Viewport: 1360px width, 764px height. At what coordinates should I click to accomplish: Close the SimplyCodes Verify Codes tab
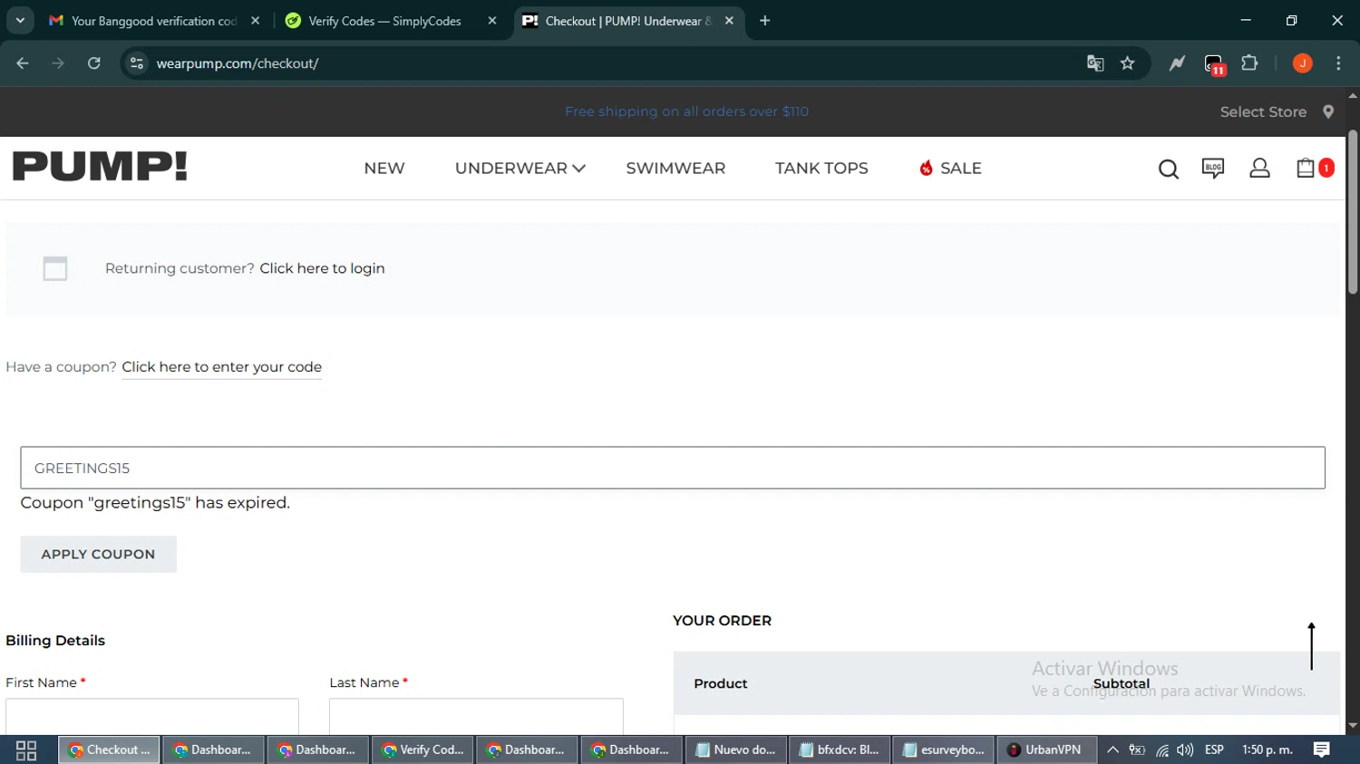(492, 21)
